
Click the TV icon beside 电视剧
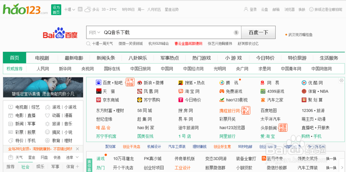(11, 107)
